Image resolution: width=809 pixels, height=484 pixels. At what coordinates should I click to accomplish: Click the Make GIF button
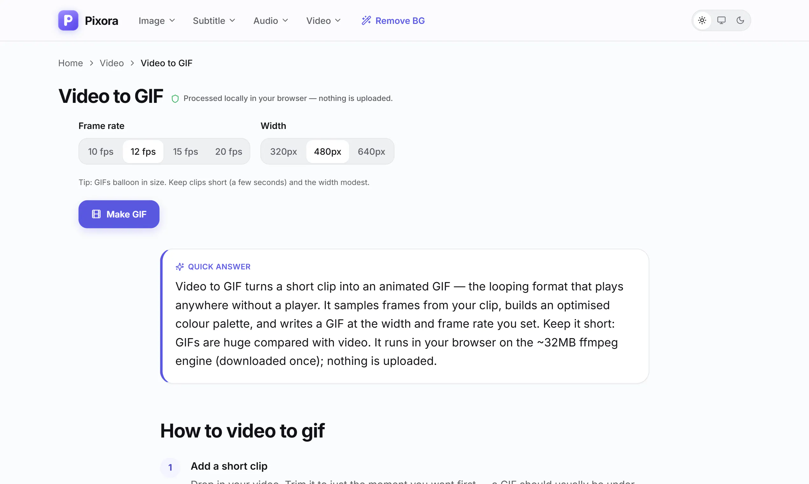pyautogui.click(x=119, y=214)
